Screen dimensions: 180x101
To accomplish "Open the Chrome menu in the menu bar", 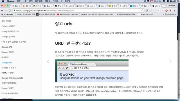I will pyautogui.click(x=10, y=1).
